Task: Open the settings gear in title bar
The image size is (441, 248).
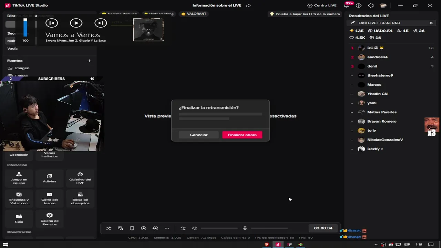Action: (371, 6)
